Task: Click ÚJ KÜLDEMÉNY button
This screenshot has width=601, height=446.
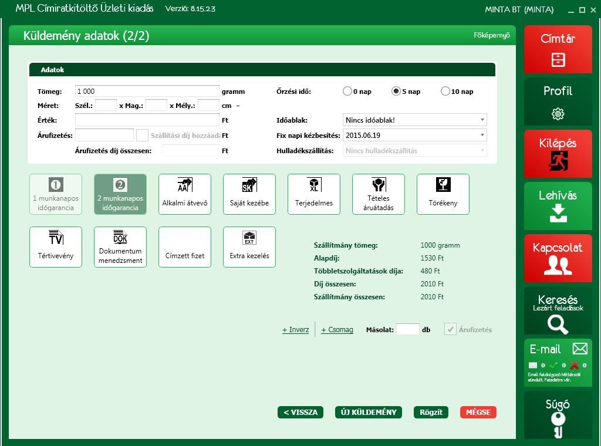Action: coord(369,413)
